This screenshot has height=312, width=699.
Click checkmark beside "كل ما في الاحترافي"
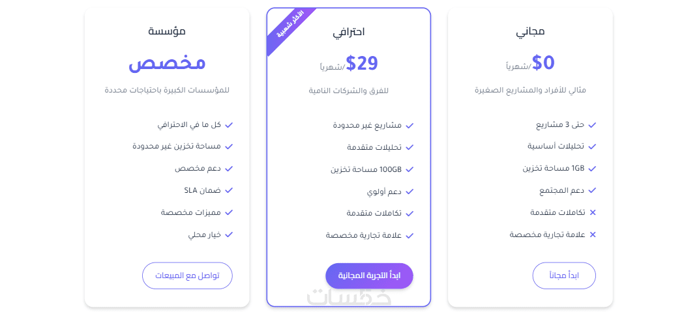pos(229,124)
